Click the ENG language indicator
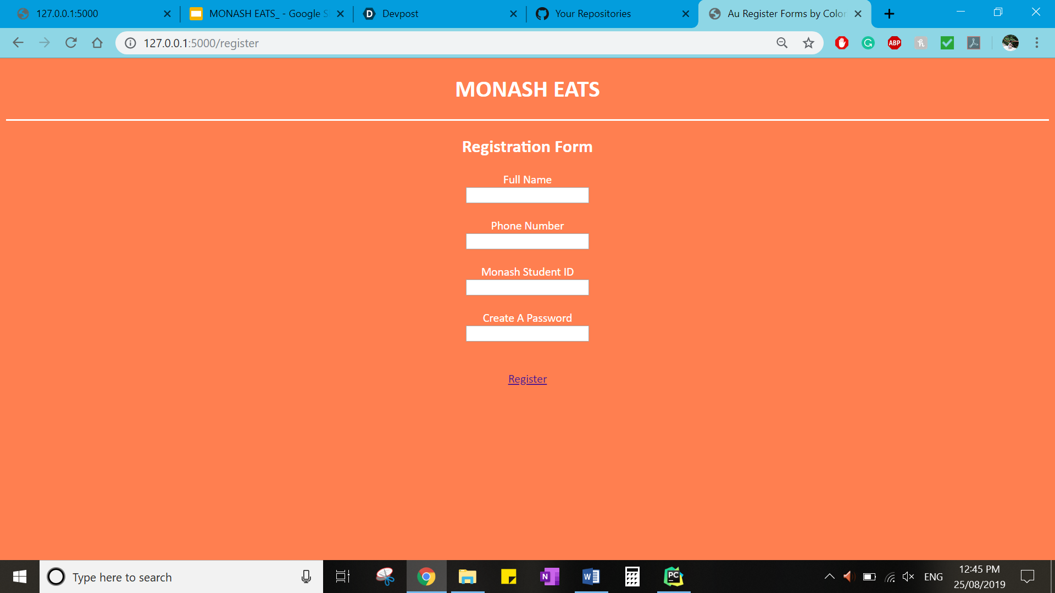 [x=933, y=577]
